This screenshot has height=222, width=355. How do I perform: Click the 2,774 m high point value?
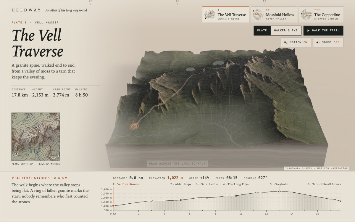(x=61, y=95)
